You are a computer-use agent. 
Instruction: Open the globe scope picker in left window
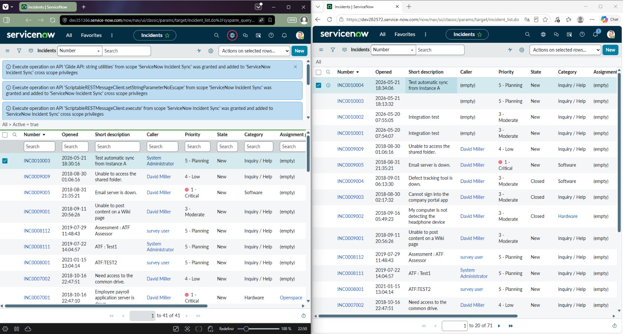point(232,35)
